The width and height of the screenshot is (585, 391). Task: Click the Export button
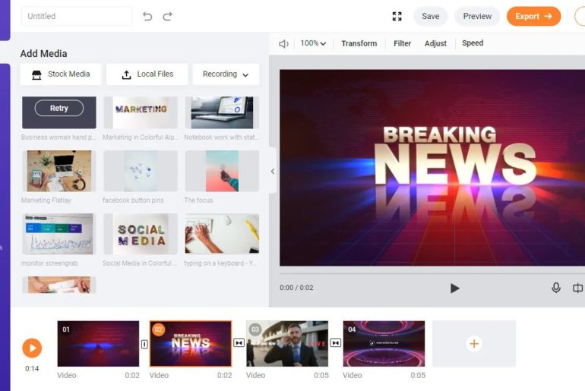click(x=533, y=16)
